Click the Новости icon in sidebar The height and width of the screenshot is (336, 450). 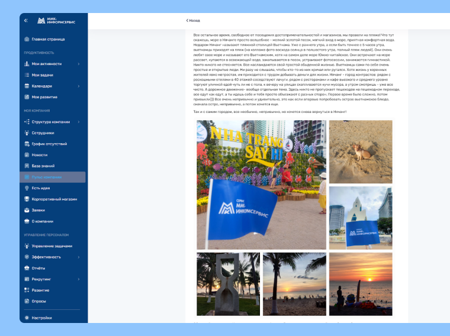coord(27,155)
